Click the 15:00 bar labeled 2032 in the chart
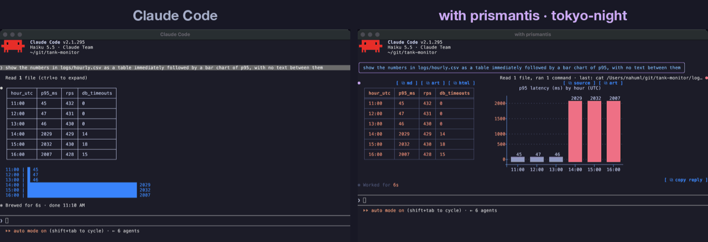Viewport: 708px width, 242px height. tap(595, 131)
